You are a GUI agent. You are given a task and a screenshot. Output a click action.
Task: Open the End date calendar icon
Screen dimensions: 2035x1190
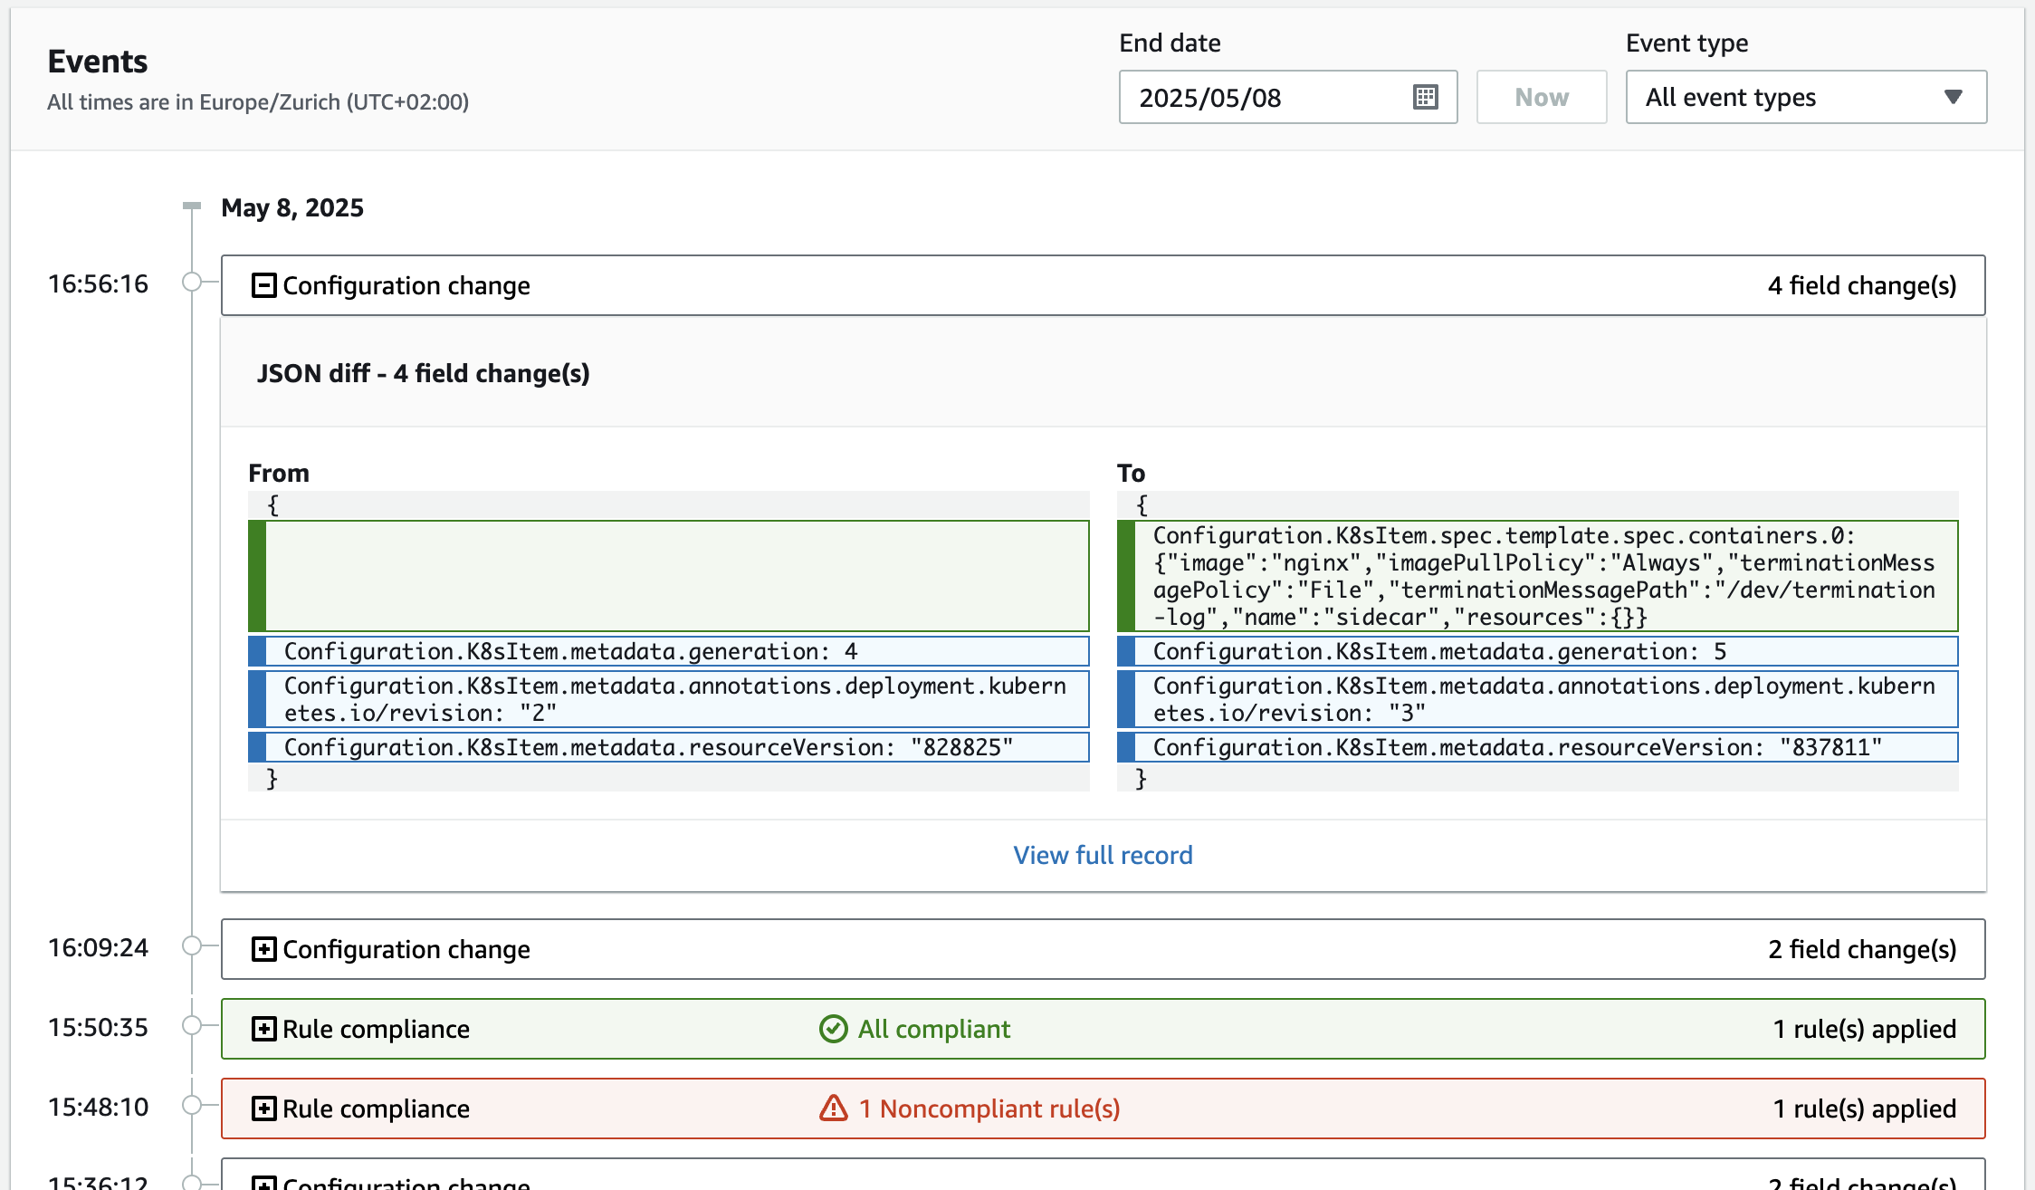[1425, 97]
